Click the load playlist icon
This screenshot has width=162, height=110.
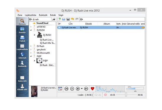64,19
